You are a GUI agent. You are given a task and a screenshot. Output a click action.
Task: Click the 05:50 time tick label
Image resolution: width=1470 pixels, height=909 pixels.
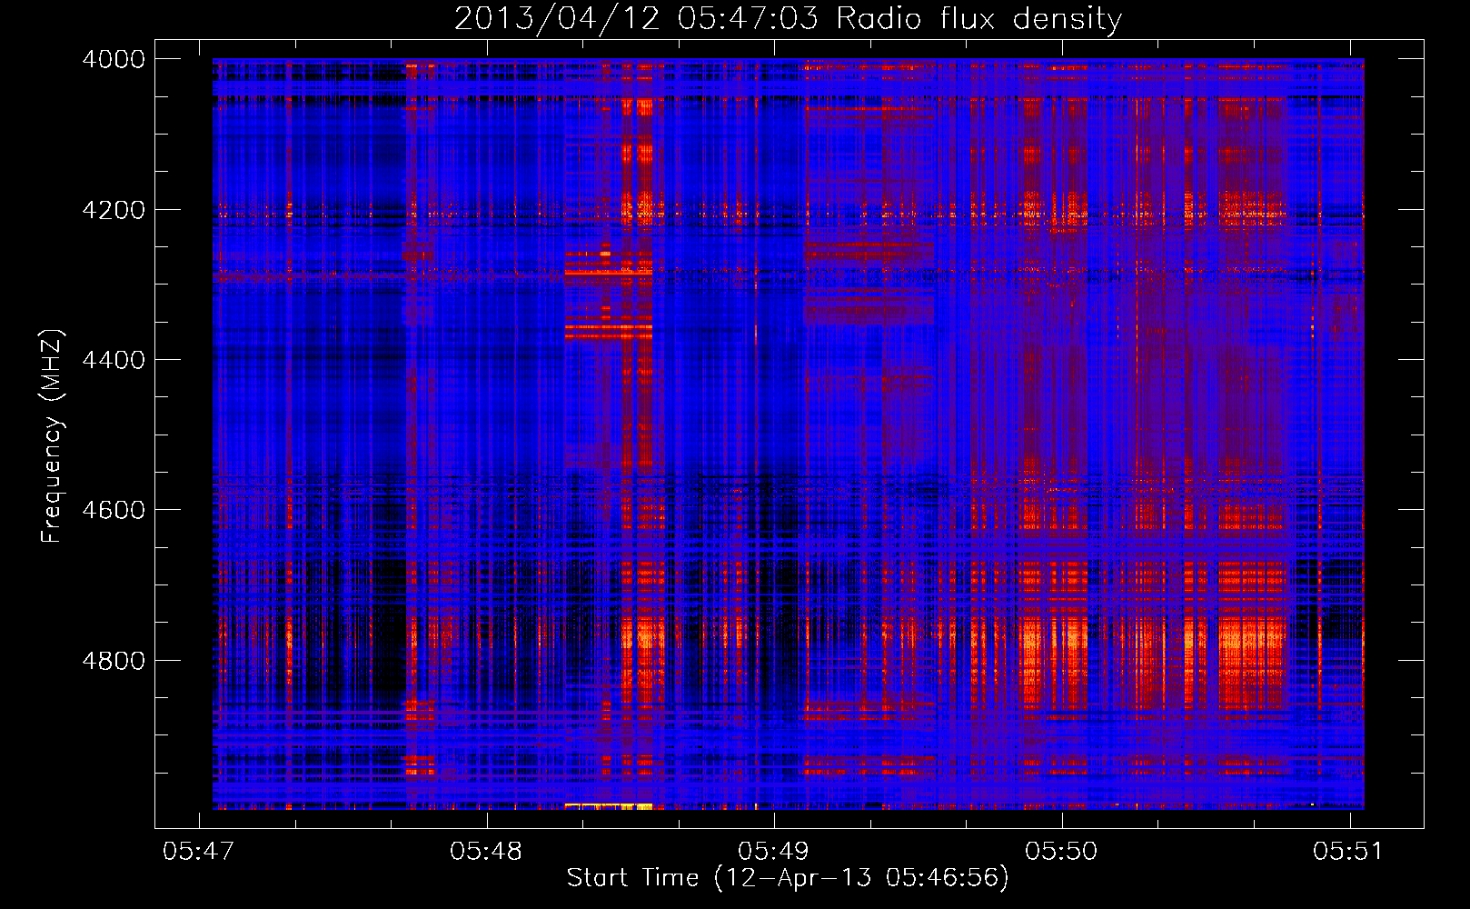[x=1061, y=852]
